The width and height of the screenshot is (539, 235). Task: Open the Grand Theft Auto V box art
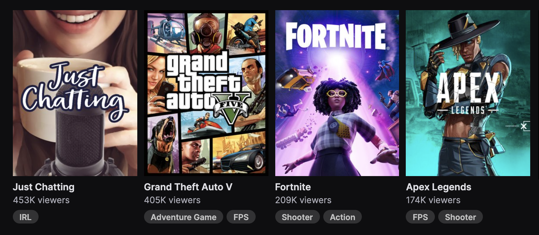(205, 93)
